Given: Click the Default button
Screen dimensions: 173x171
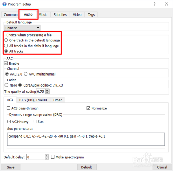Looking at the screenshot, I should 86,167.
